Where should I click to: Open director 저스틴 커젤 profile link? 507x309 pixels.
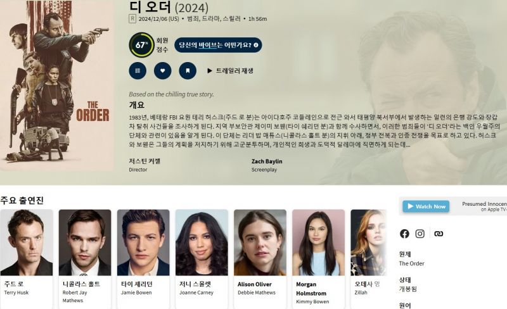pos(144,161)
